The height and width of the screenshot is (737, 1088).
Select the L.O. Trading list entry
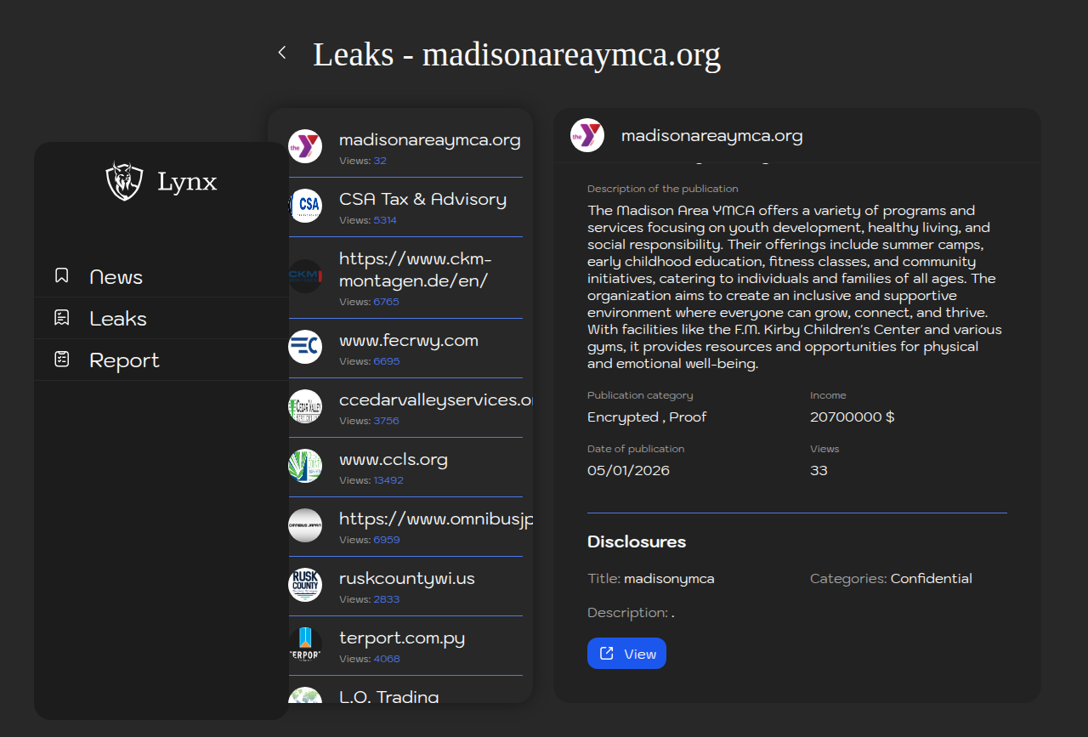(x=389, y=696)
